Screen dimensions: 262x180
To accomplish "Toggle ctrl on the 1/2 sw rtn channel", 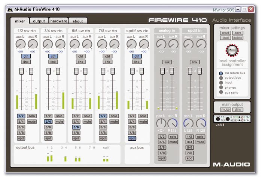I will coord(25,56).
